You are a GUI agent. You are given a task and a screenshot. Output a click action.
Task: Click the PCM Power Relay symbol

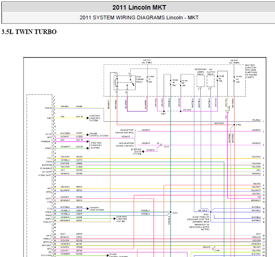tap(125, 83)
